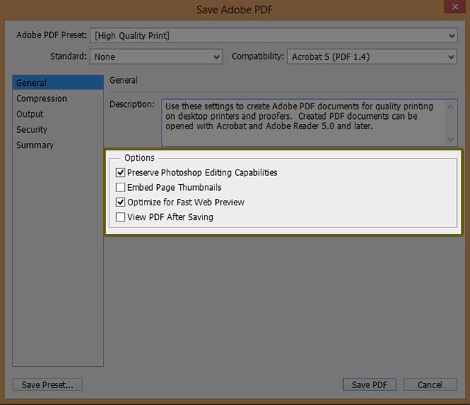The width and height of the screenshot is (470, 405).
Task: Click the 'Compatibility:' label
Action: coord(258,56)
